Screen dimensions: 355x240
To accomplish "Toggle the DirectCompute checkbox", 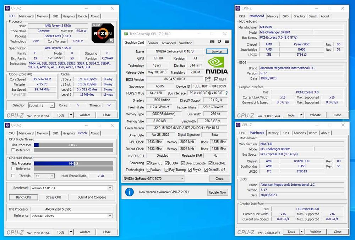I will [183, 163].
